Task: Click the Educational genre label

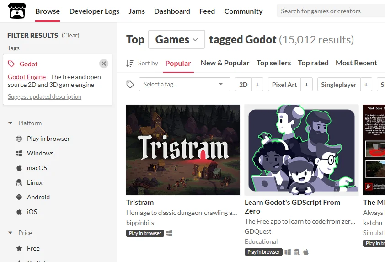Action: [261, 241]
